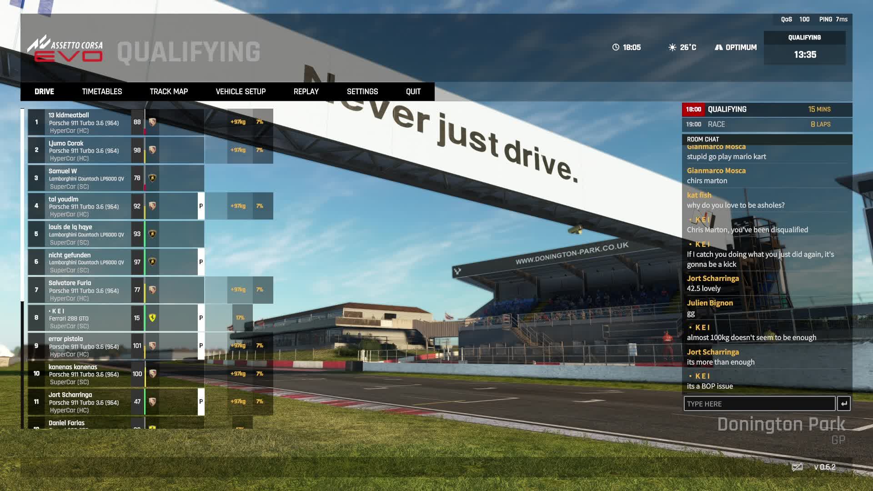Click the TYPE HERE chat input field
Image resolution: width=873 pixels, height=491 pixels.
[x=759, y=404]
